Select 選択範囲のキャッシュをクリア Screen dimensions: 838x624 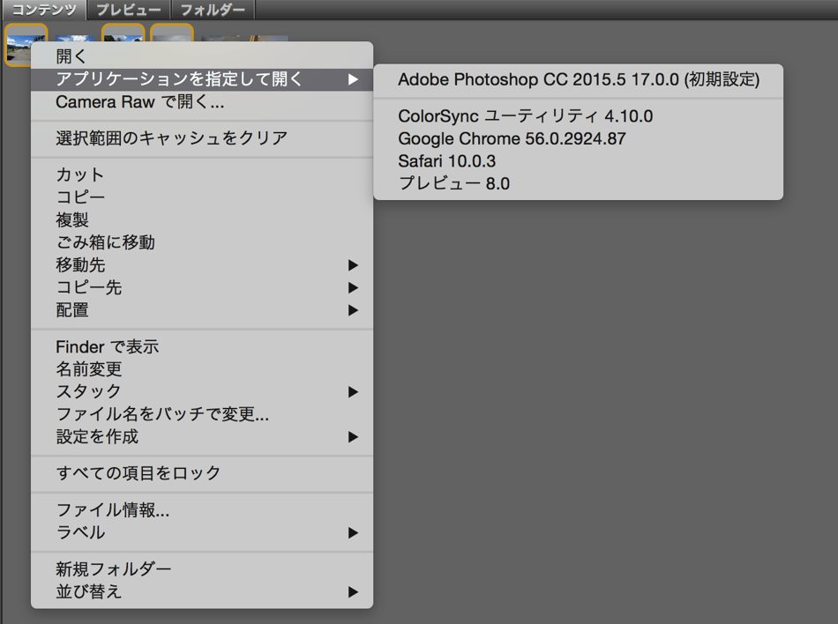[x=202, y=138]
